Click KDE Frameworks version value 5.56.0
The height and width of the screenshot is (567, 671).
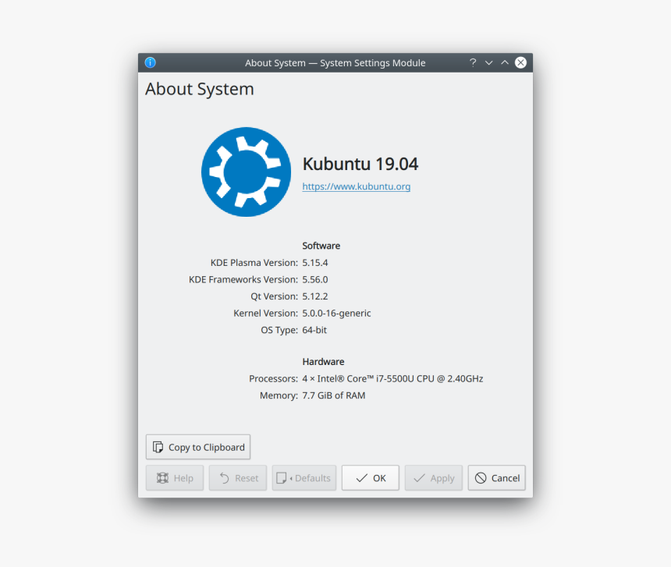click(x=315, y=280)
